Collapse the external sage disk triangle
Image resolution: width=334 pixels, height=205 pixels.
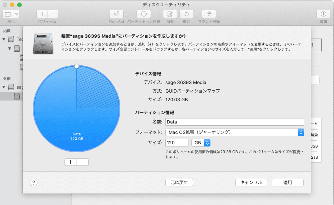pyautogui.click(x=4, y=87)
